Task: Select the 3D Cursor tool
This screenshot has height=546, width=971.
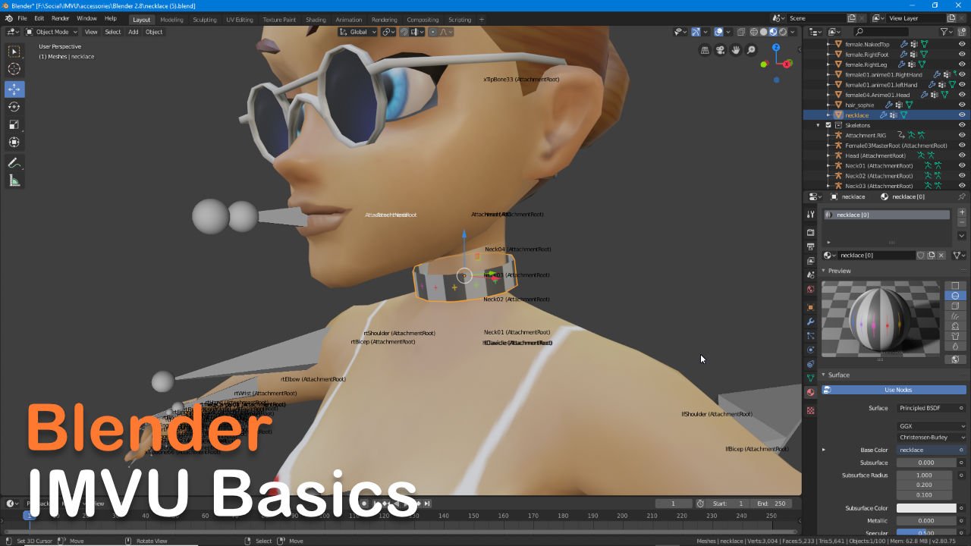Action: click(14, 70)
